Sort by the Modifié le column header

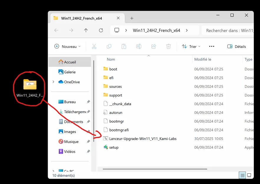tap(203, 59)
